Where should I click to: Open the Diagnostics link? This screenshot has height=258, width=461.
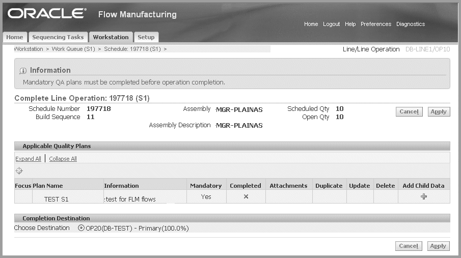pyautogui.click(x=411, y=24)
